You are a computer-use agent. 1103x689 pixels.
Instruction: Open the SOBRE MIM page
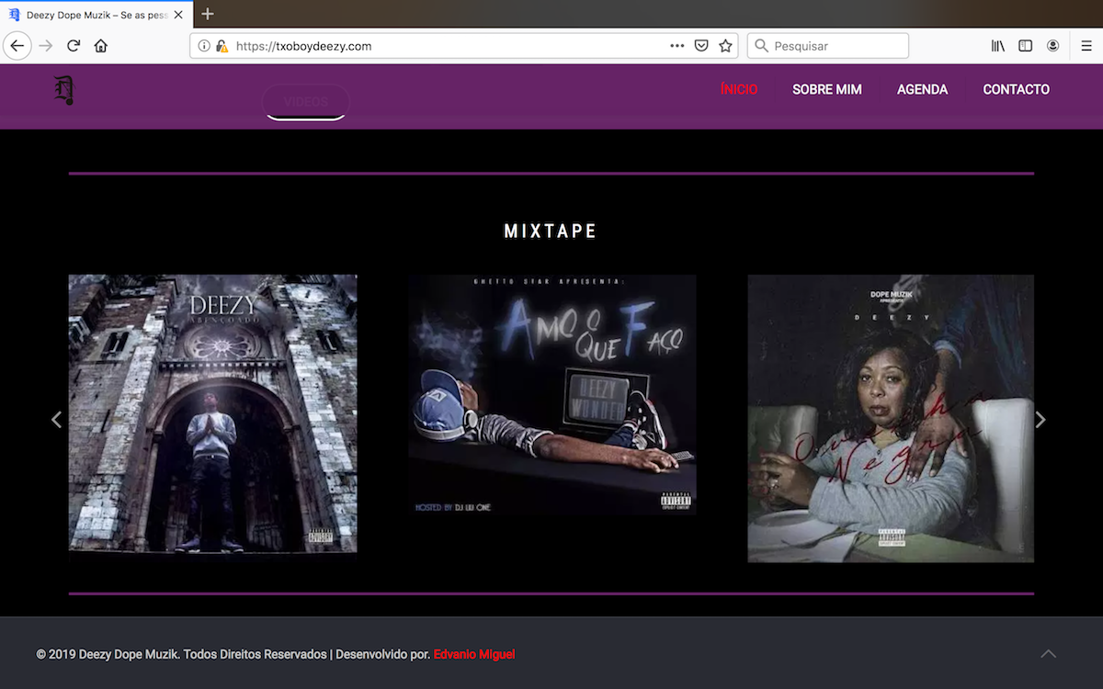click(827, 89)
